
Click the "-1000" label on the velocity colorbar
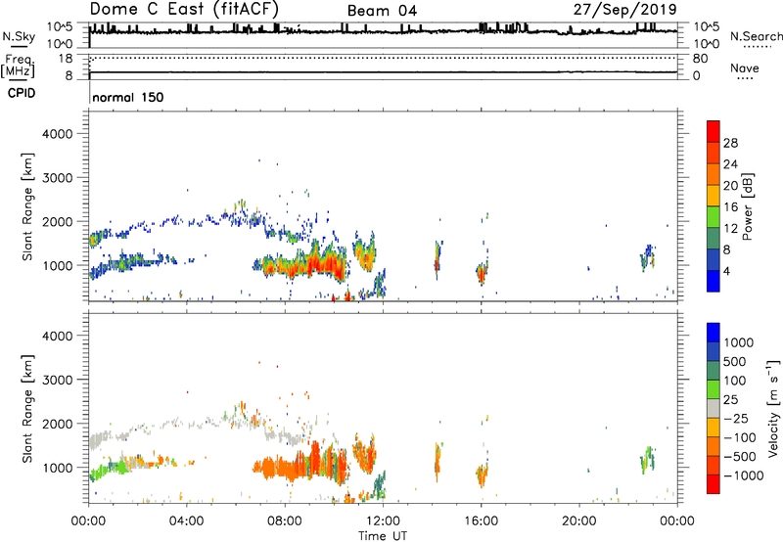[744, 475]
